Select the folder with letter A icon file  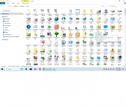36,36
